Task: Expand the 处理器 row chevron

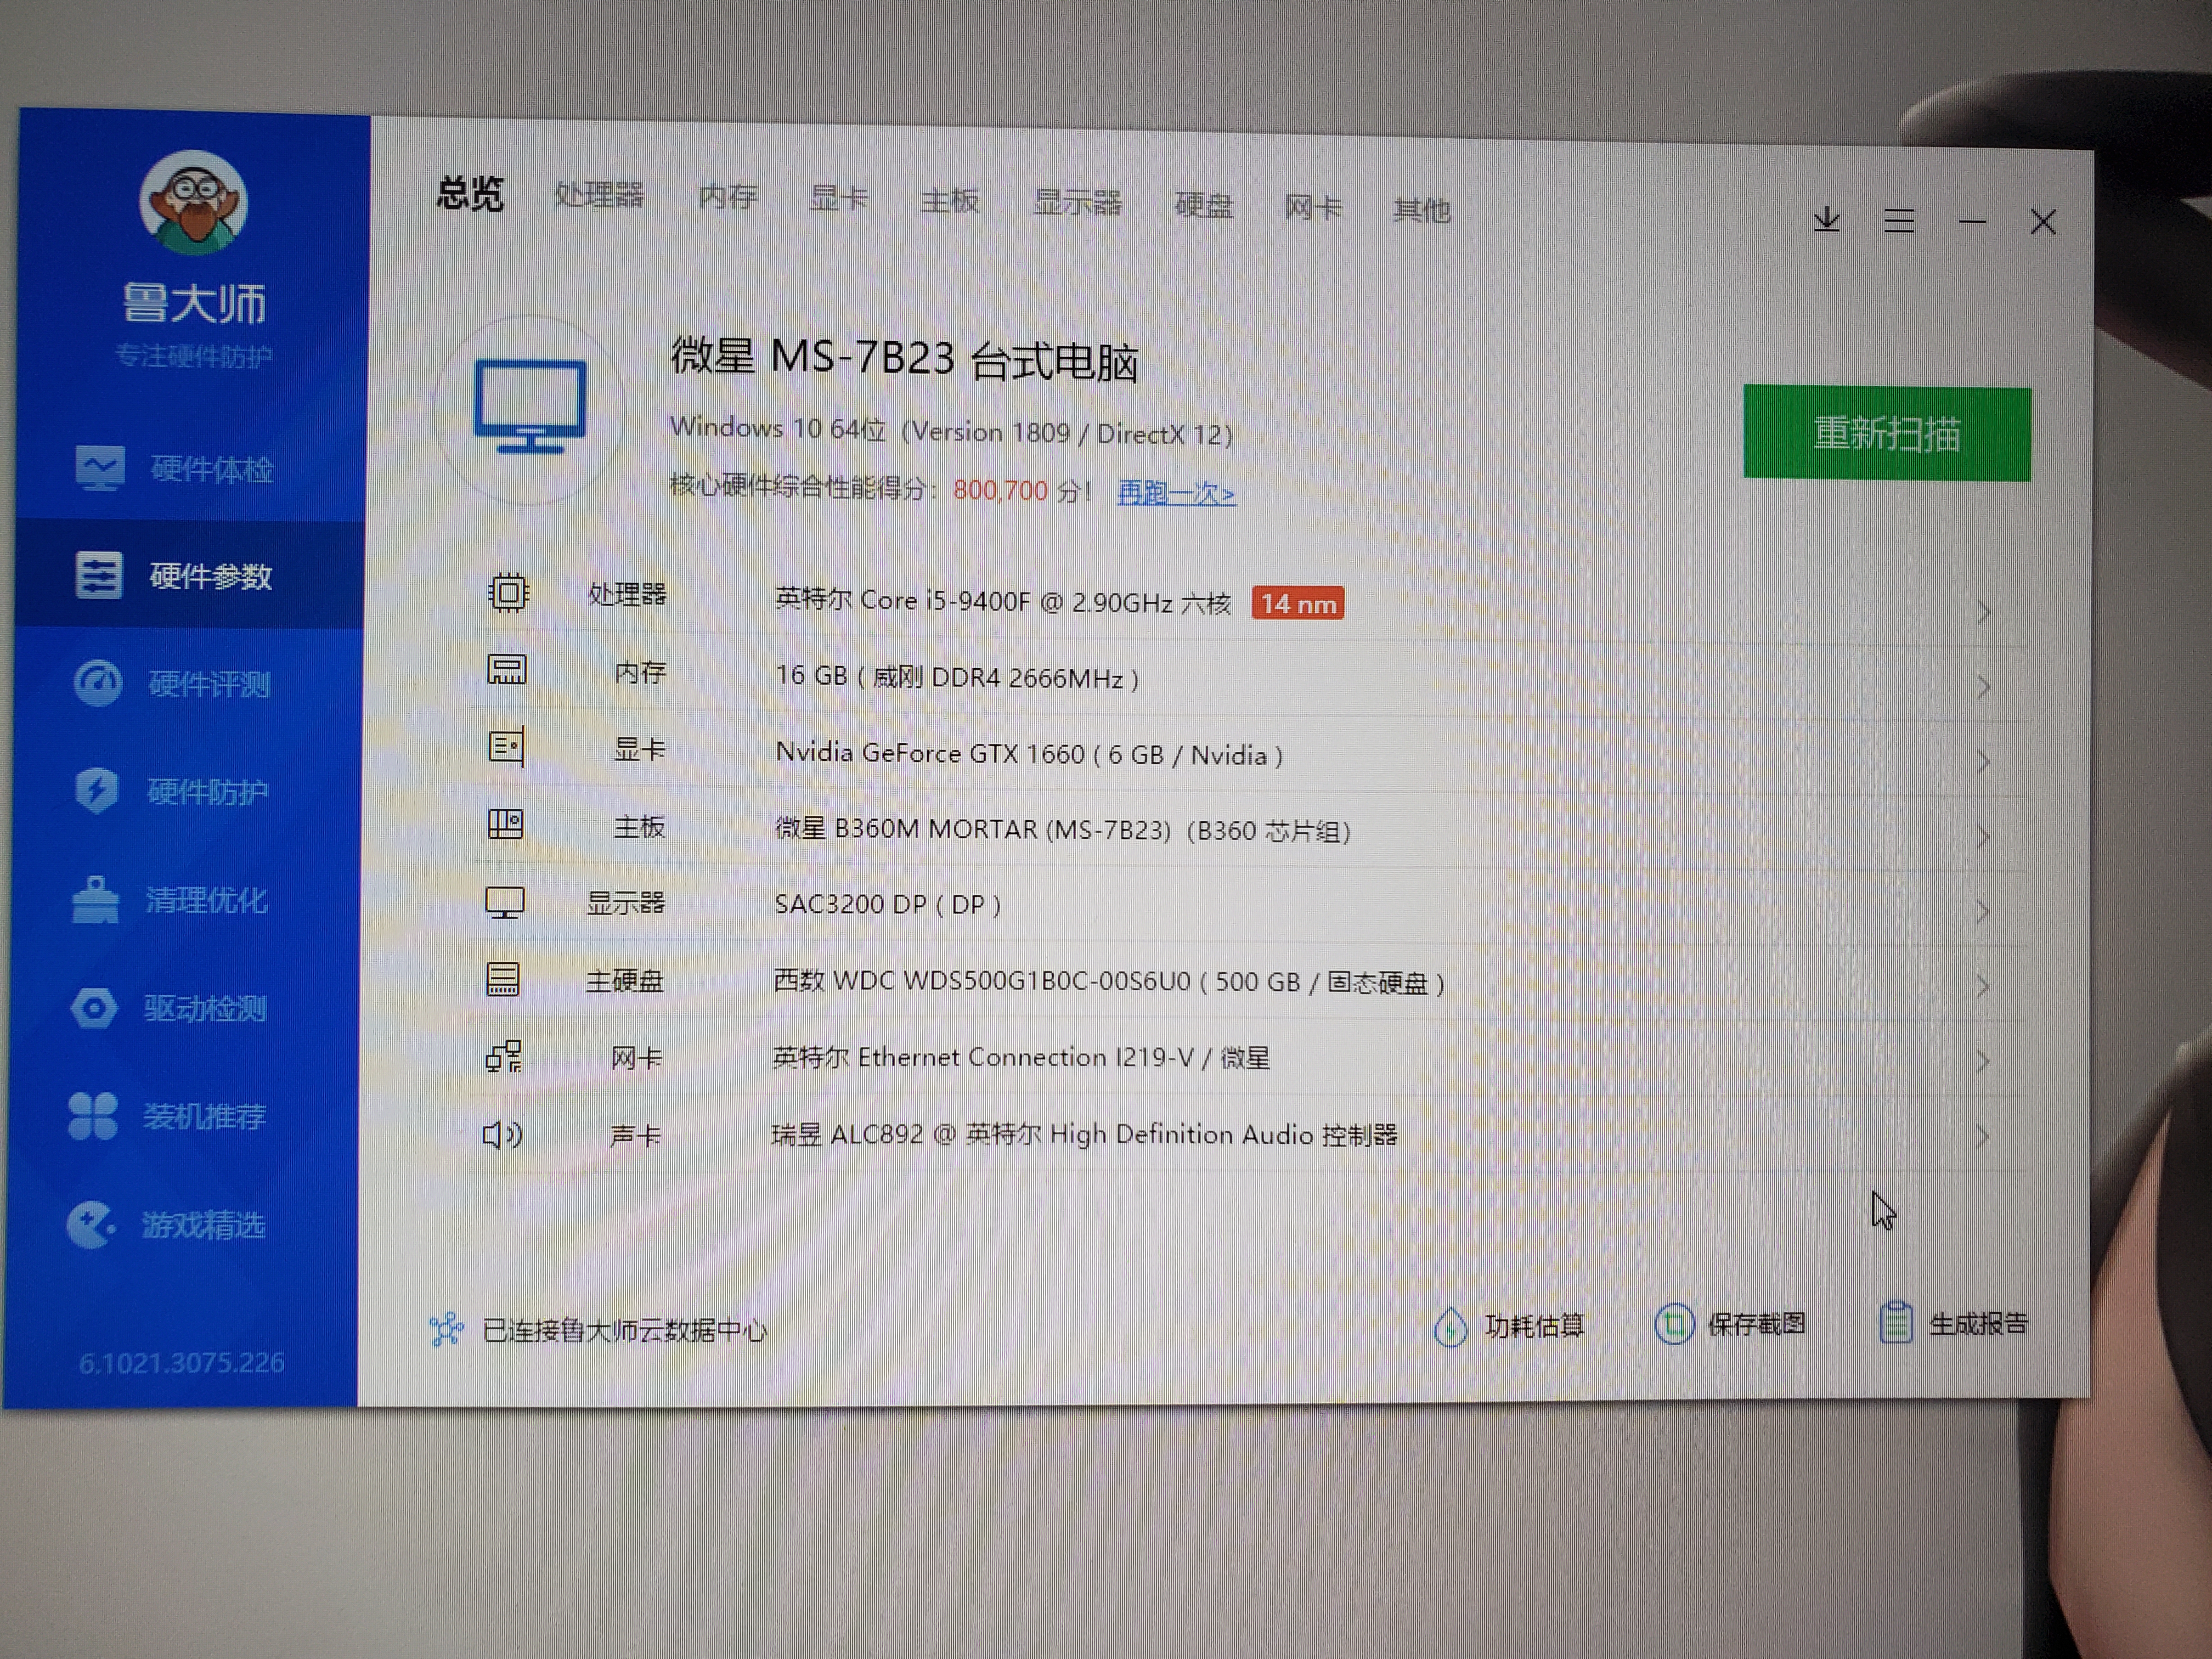Action: tap(1984, 612)
